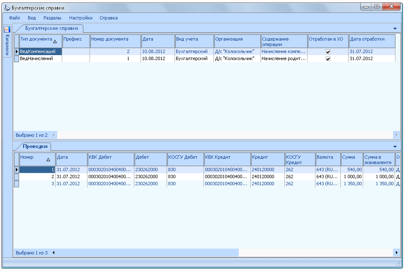The width and height of the screenshot is (405, 271).
Task: Select the ВедКомпенсаций row cell
Action: point(41,51)
